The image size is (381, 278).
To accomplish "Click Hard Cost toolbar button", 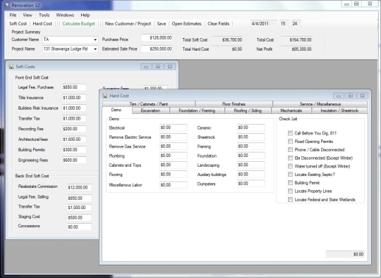I will coord(42,24).
